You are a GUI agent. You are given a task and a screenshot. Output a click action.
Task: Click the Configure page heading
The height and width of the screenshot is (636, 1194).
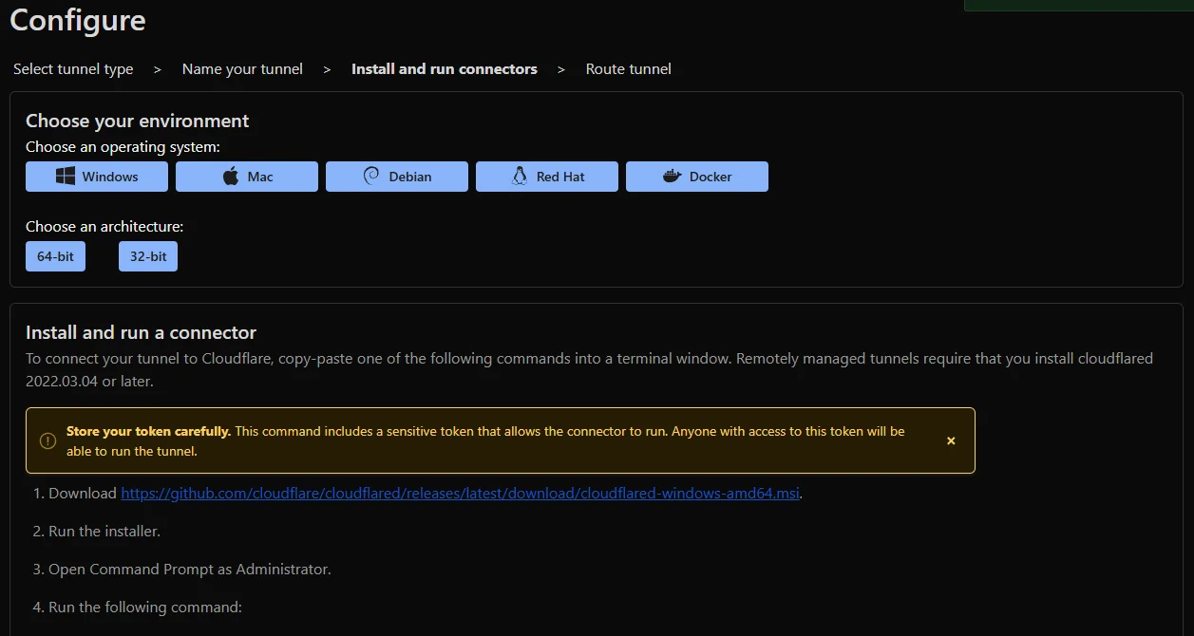point(78,20)
